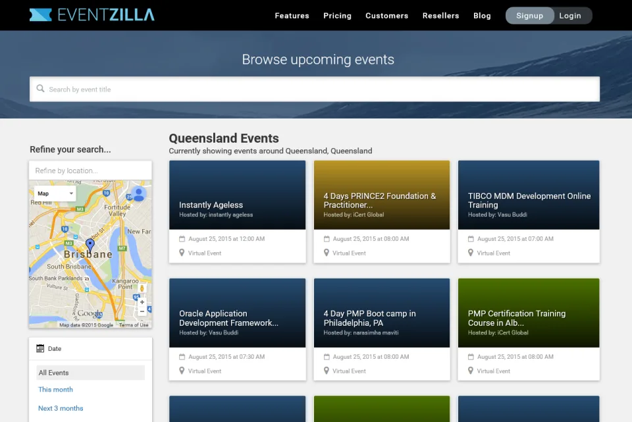Open the Map type dropdown
632x422 pixels.
pyautogui.click(x=55, y=194)
